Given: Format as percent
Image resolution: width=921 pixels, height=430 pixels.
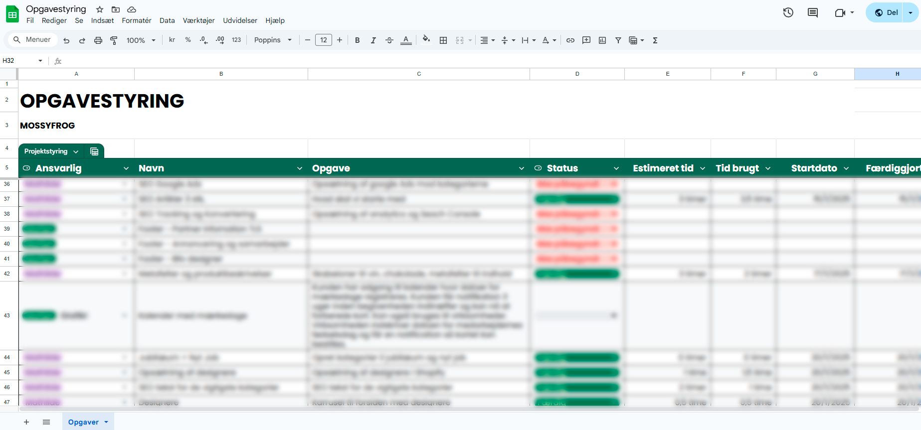Looking at the screenshot, I should (x=188, y=40).
